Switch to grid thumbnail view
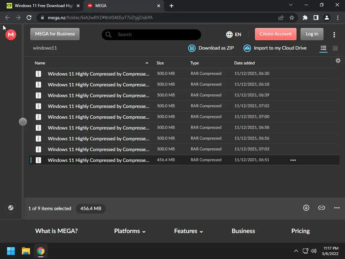This screenshot has height=259, width=345. [335, 48]
